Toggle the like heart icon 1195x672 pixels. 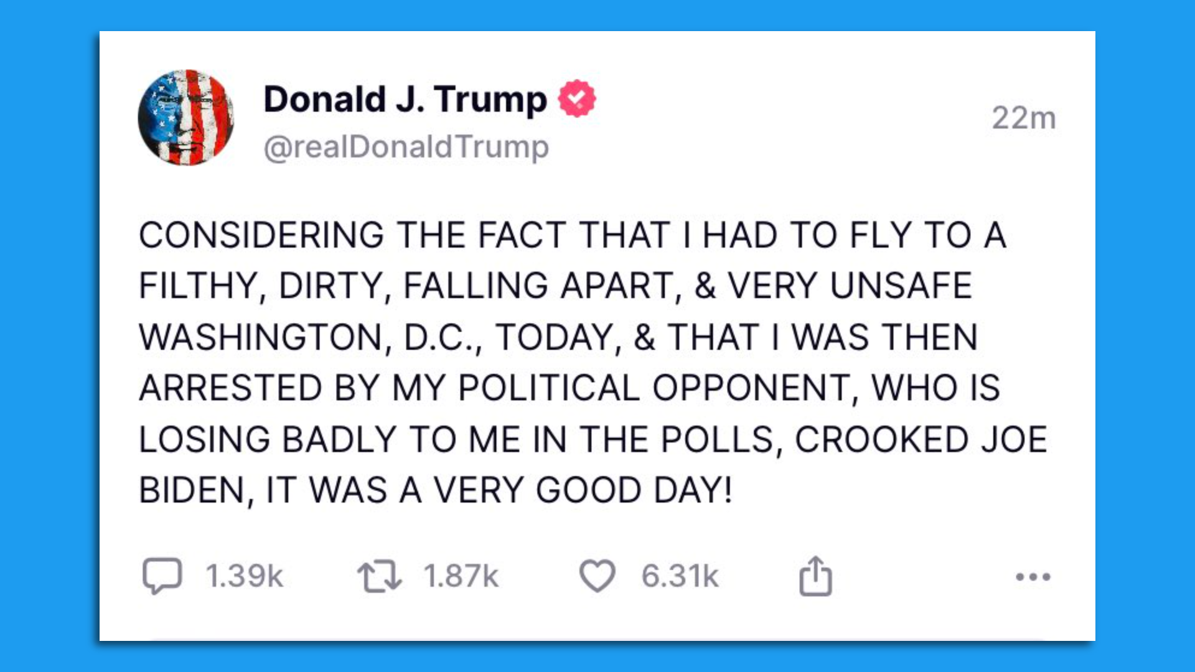coord(597,576)
